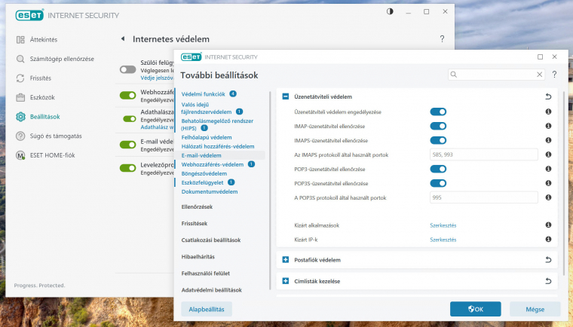Toggle the E-mail védelem switch in main window
The image size is (573, 327).
pos(127,145)
